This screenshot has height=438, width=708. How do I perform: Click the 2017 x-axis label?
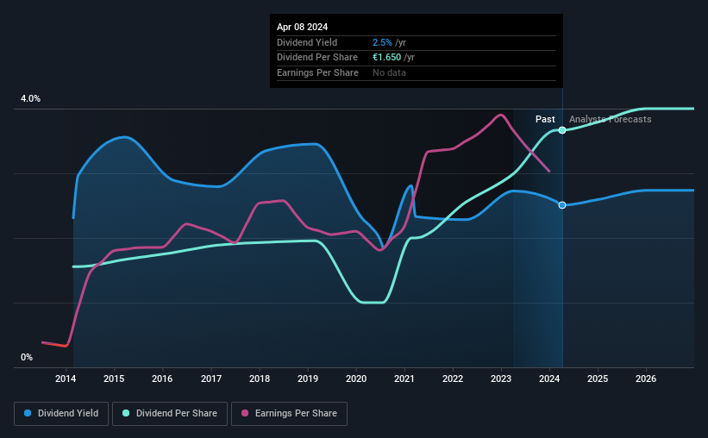pos(211,379)
